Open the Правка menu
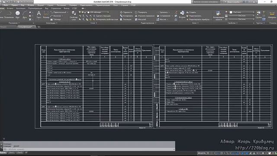 point(14,5)
